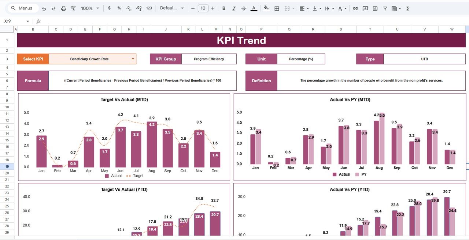Open the functions list with the sigma icon
This screenshot has width=469, height=240.
point(407,8)
